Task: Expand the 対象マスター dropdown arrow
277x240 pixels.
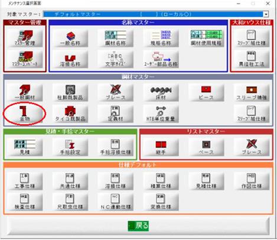Action: pyautogui.click(x=266, y=14)
